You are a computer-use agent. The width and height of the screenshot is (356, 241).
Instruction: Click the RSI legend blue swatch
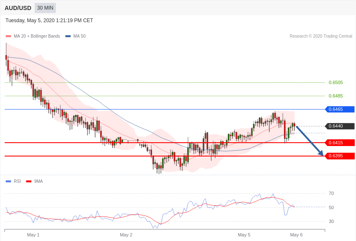point(8,181)
